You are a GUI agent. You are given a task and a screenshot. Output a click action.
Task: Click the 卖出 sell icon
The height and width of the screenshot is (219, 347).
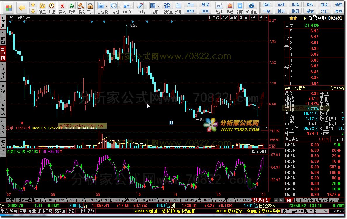(x=72, y=8)
